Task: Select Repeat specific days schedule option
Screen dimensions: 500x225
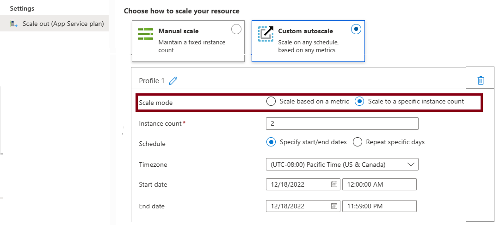Action: click(x=358, y=142)
